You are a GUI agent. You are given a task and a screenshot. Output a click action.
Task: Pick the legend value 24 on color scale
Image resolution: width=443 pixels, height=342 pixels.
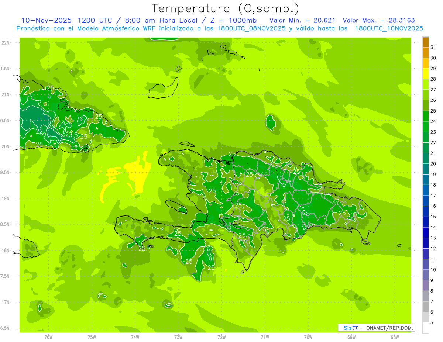pos(433,121)
